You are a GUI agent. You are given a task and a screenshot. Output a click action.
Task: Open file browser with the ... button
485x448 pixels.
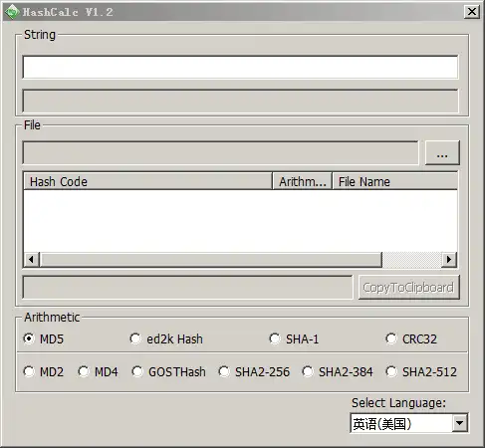coord(442,153)
